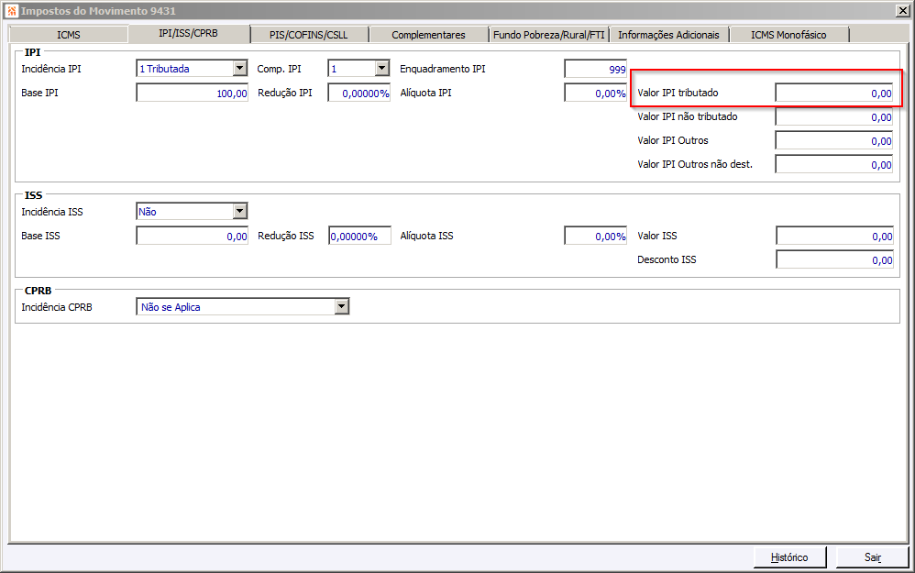Click the Redução ISS field
The width and height of the screenshot is (915, 573).
tap(359, 236)
